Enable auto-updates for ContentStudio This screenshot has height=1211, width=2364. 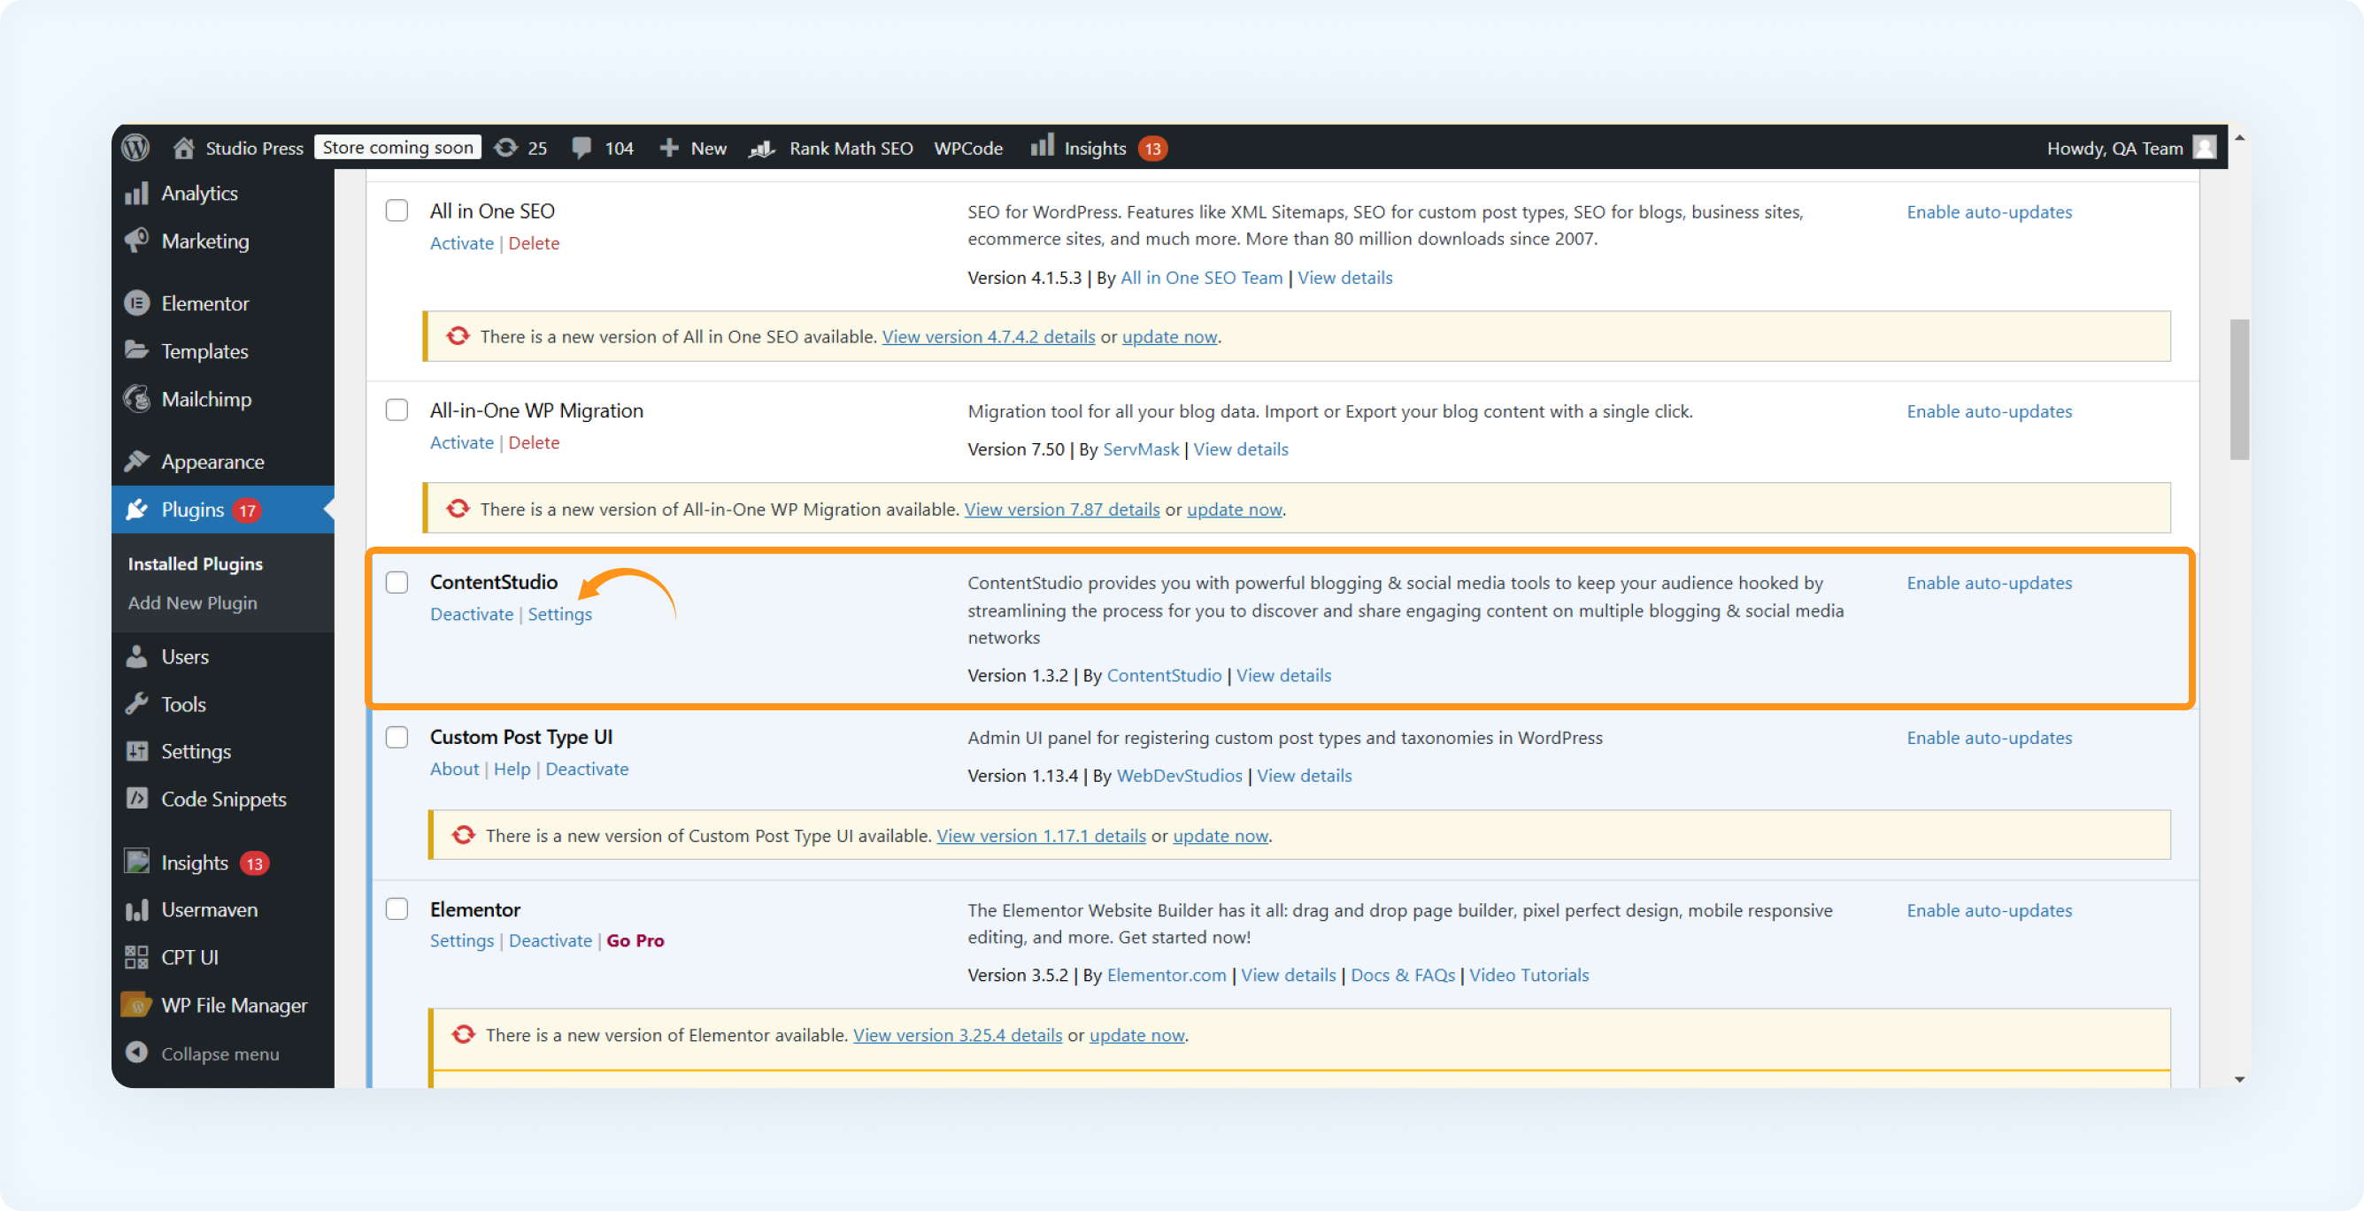coord(1989,583)
